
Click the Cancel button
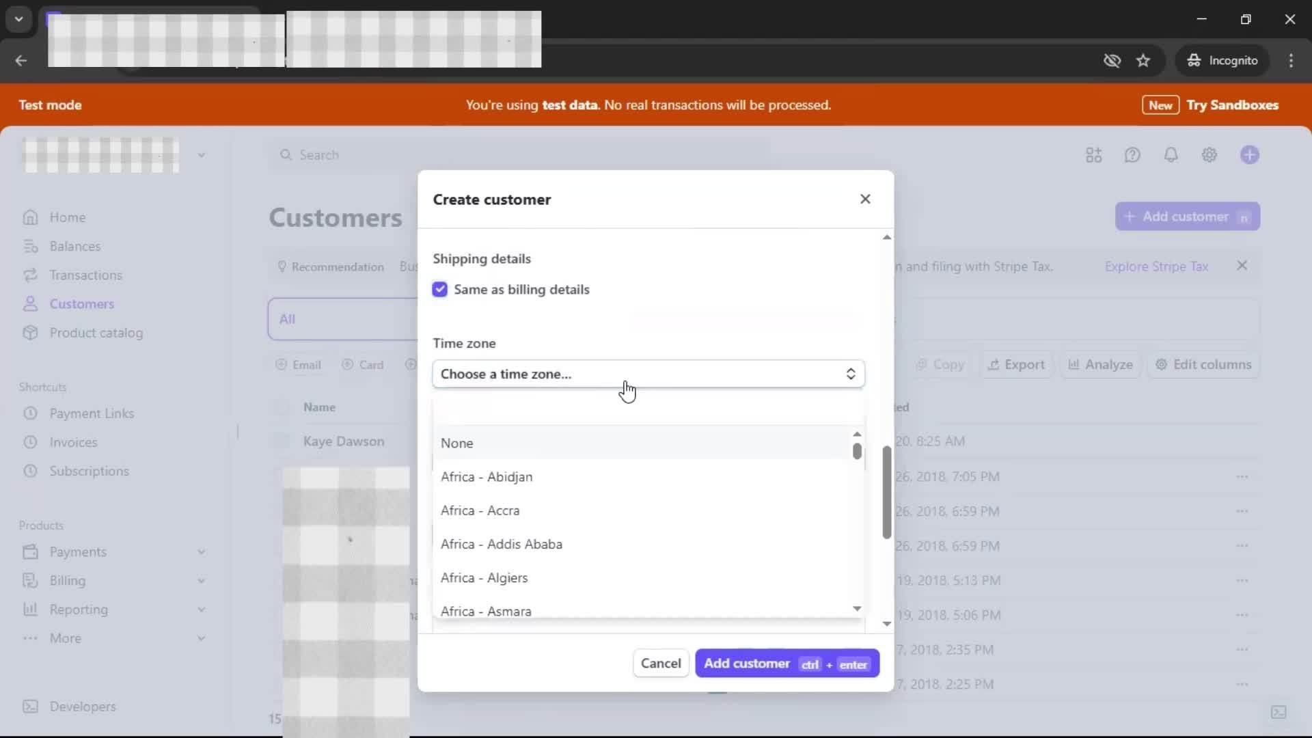click(x=660, y=663)
